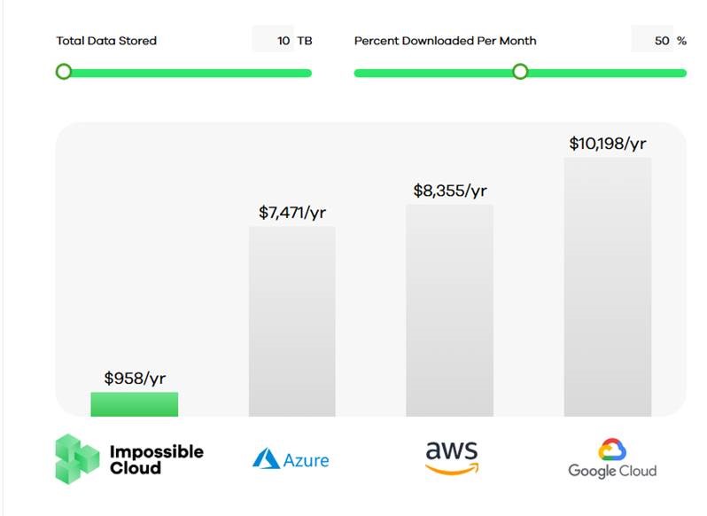Viewport: 707px width, 516px height.
Task: Click the Google Cloud colored cloud icon
Action: pos(611,450)
